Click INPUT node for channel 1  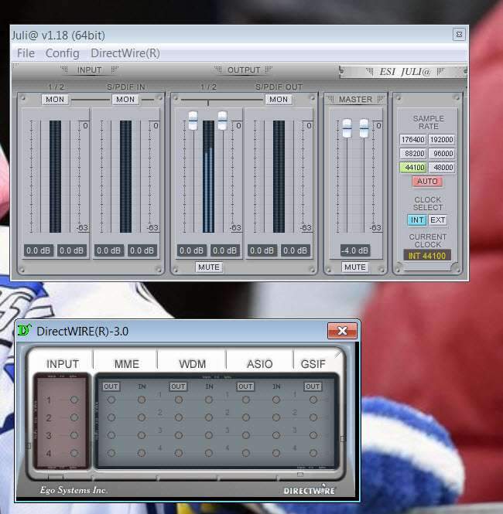(x=74, y=400)
